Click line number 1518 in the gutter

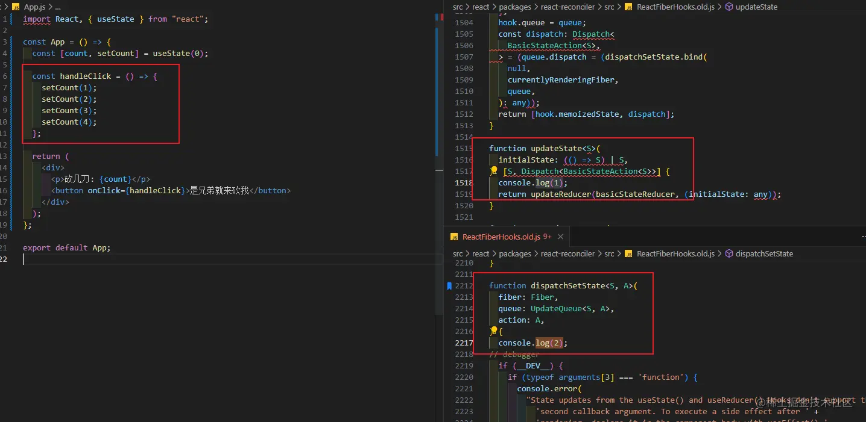(464, 183)
